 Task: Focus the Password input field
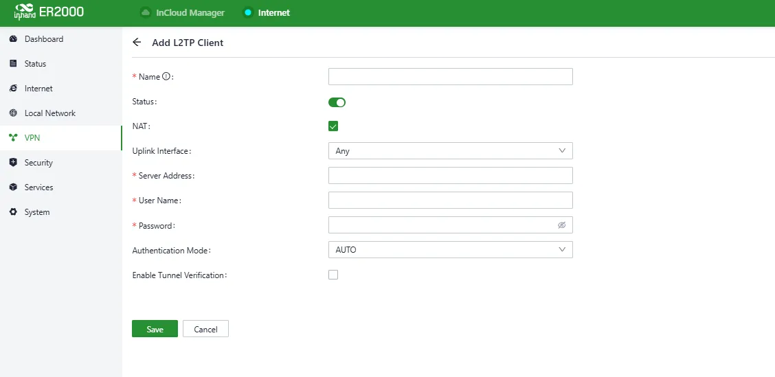click(x=450, y=225)
